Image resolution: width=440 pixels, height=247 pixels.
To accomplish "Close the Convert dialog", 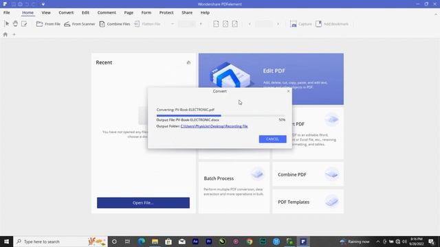I will tap(288, 91).
